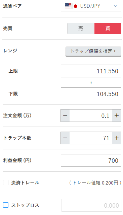Screen dimensions: 123x215
Task: Click the chevron arrow on トラップ値幅を指定
Action: point(115,51)
